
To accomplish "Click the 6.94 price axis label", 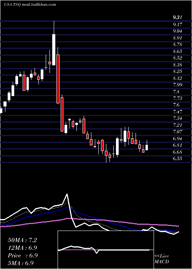I will click(x=177, y=138).
